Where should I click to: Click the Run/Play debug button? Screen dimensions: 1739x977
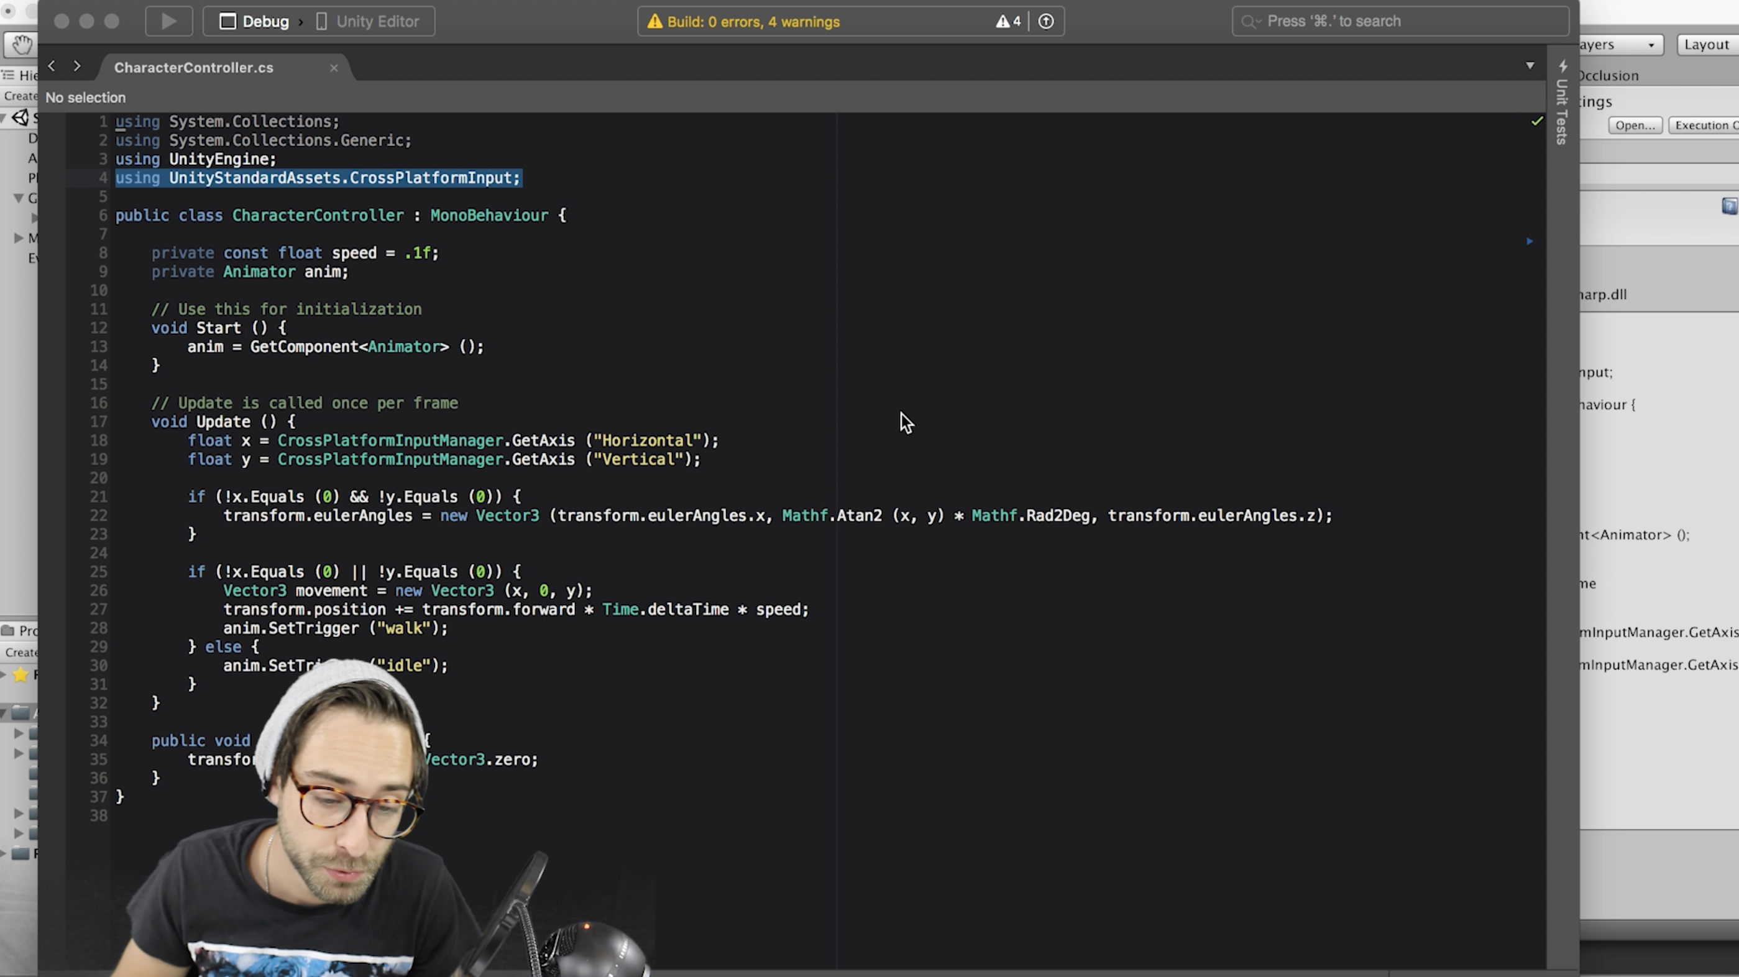click(167, 21)
